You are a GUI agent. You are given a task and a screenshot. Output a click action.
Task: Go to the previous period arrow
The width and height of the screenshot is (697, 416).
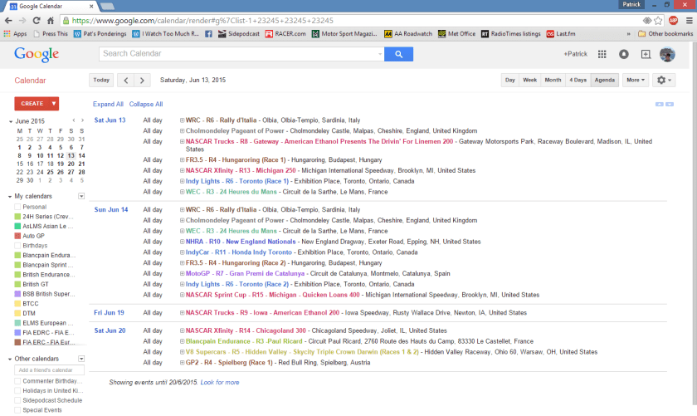(x=124, y=81)
